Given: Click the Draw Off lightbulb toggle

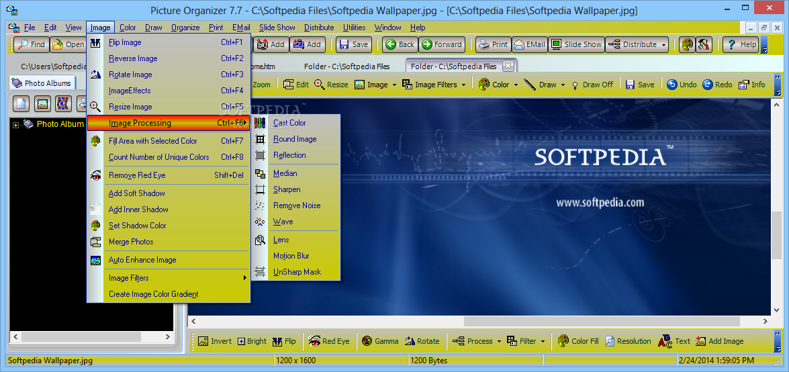Looking at the screenshot, I should click(x=592, y=85).
